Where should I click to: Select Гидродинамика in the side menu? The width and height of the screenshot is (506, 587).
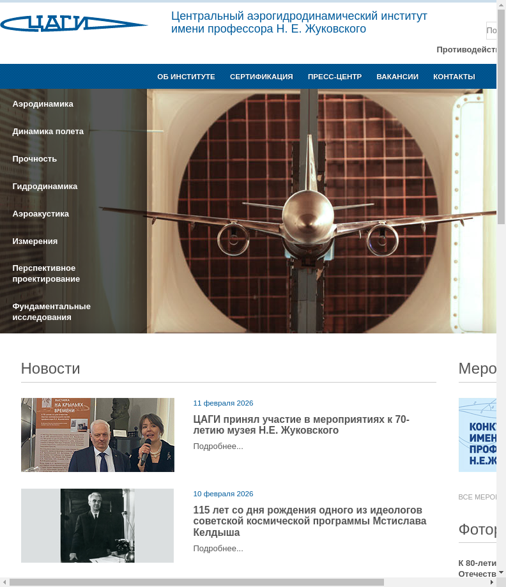(x=45, y=187)
